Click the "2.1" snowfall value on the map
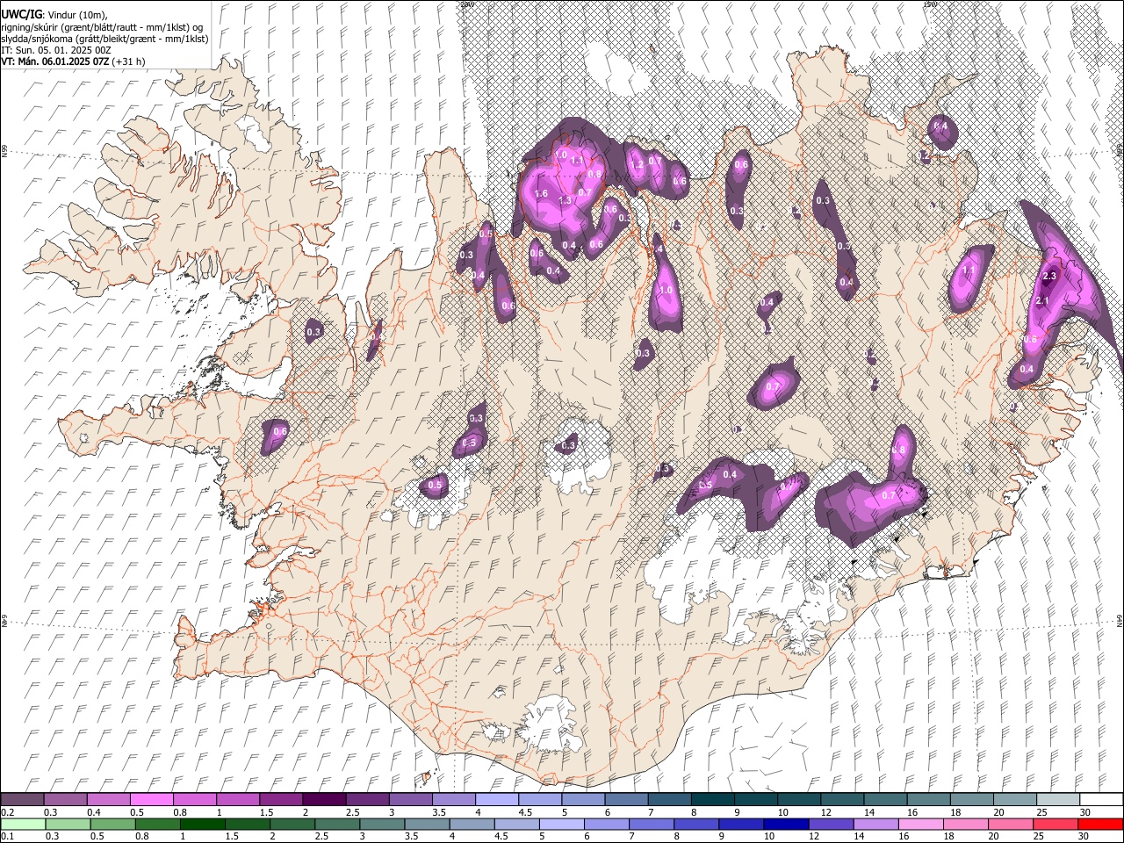1124x843 pixels. point(1043,301)
